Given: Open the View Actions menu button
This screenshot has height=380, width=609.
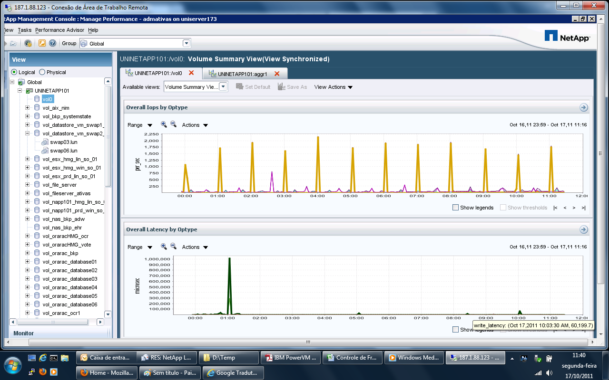Looking at the screenshot, I should [x=333, y=87].
